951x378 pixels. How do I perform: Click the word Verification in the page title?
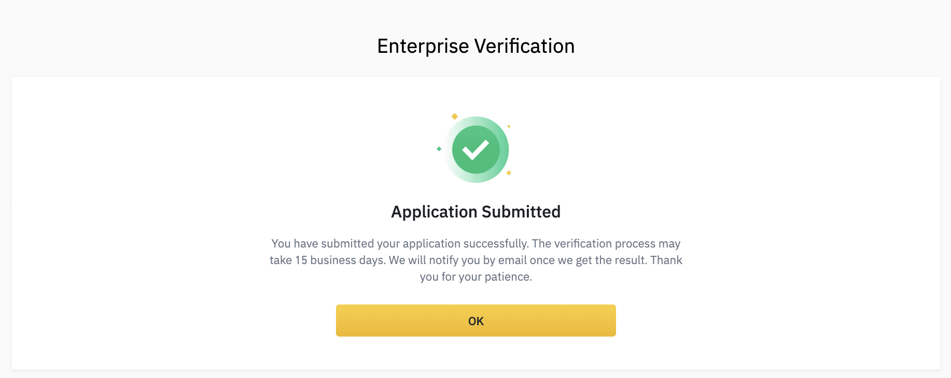click(x=525, y=46)
